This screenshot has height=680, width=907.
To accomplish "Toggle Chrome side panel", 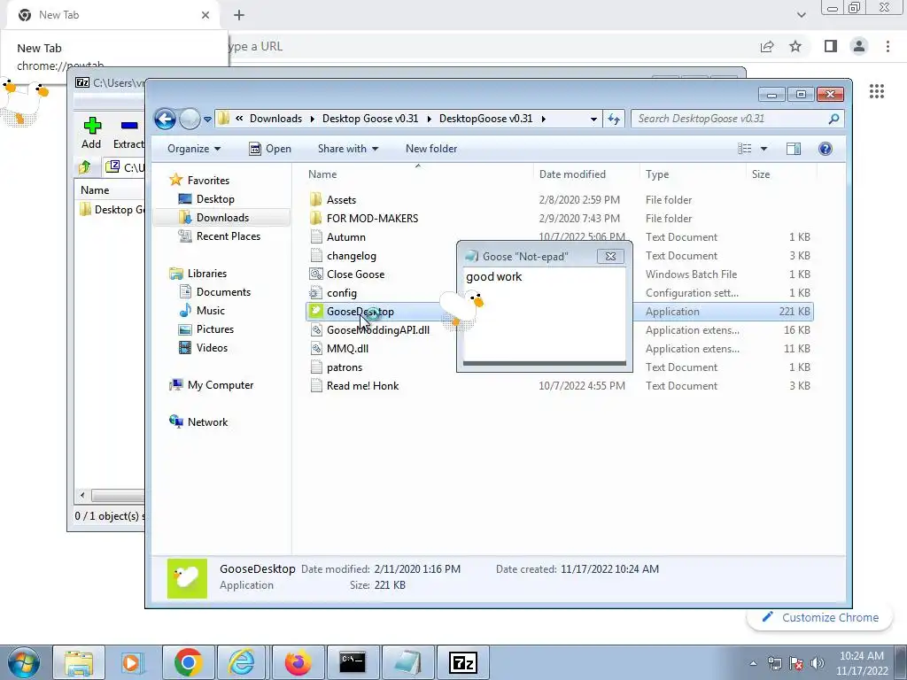I will 831,46.
